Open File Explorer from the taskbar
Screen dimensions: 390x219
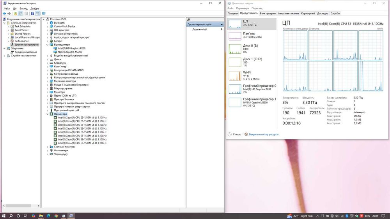pyautogui.click(x=41, y=216)
